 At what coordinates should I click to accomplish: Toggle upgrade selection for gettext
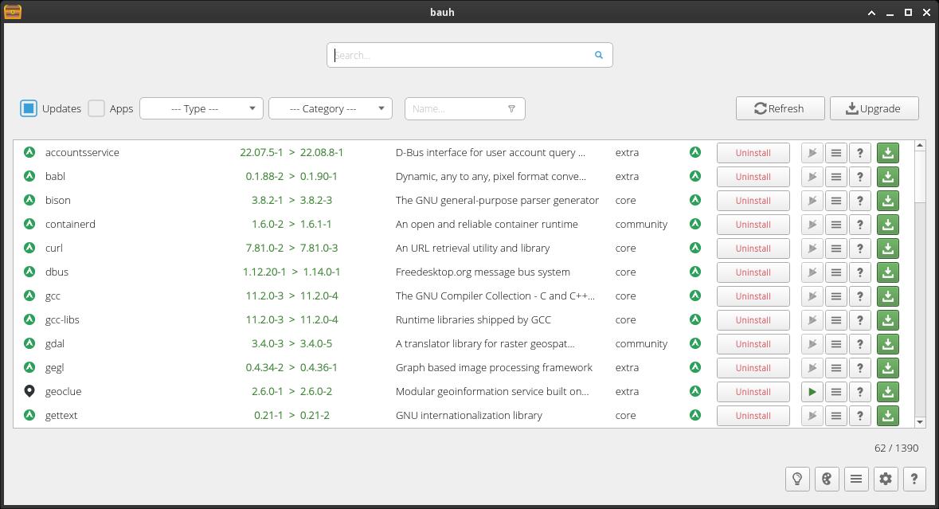pyautogui.click(x=887, y=416)
